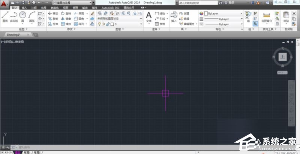The image size is (300, 154).
Task: Choose the Rectangle tool in the Draw panel
Action: tap(40, 13)
